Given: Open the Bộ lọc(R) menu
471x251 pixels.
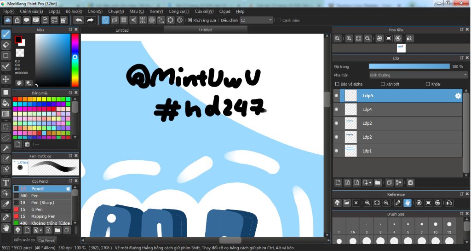Looking at the screenshot, I should click(x=74, y=12).
